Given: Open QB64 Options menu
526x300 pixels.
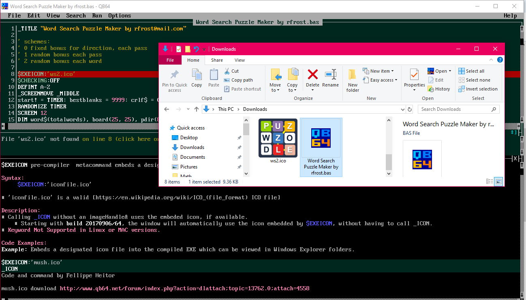Looking at the screenshot, I should (120, 15).
